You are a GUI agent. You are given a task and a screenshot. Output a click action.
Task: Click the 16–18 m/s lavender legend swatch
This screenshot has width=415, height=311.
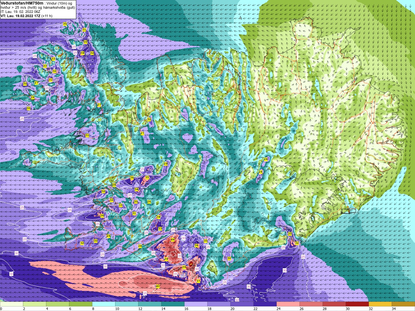[196, 304]
